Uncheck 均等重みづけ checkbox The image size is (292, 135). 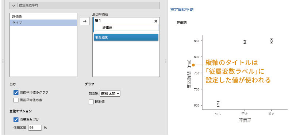(x=16, y=120)
